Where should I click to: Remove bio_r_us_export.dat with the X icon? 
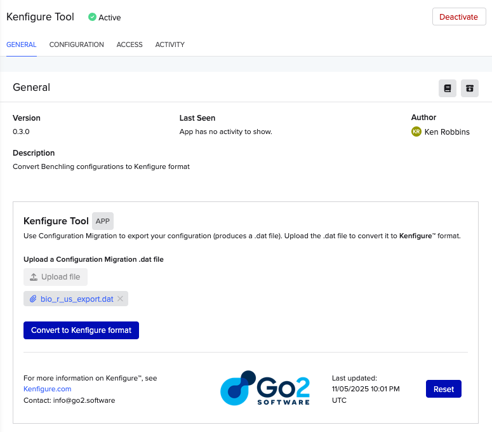point(121,299)
